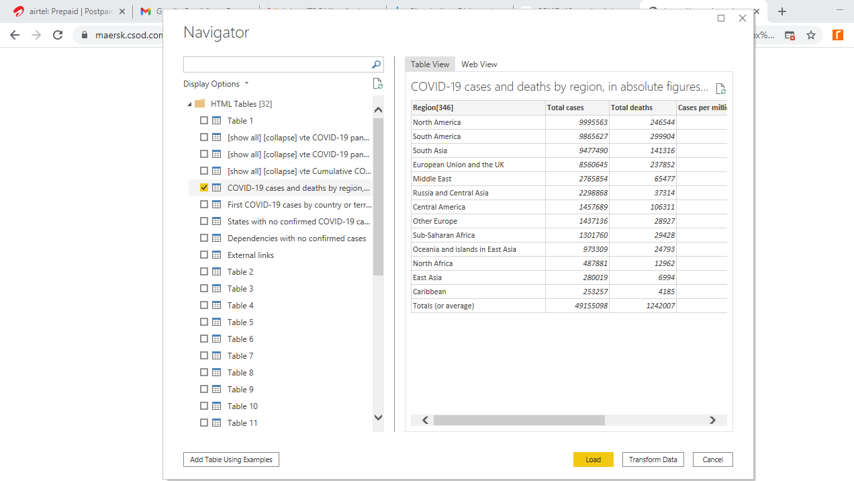Click the horizontal scrollbar right arrow in preview
Image resolution: width=854 pixels, height=481 pixels.
(712, 420)
